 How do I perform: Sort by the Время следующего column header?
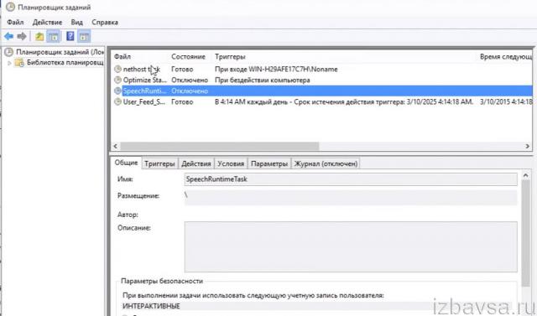pyautogui.click(x=506, y=56)
